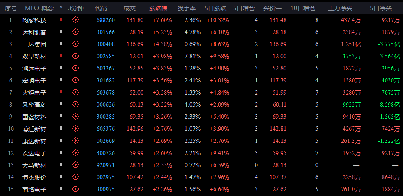Click the 3分钟 column header
The height and width of the screenshot is (196, 403).
(76, 8)
